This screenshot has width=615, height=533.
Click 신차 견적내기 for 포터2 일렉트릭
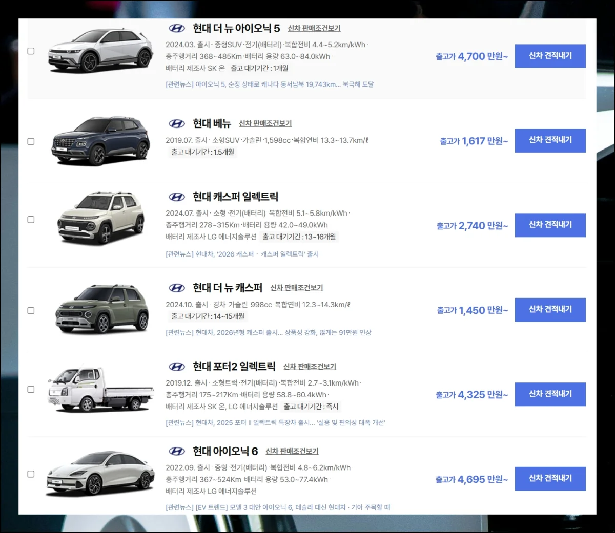(550, 394)
